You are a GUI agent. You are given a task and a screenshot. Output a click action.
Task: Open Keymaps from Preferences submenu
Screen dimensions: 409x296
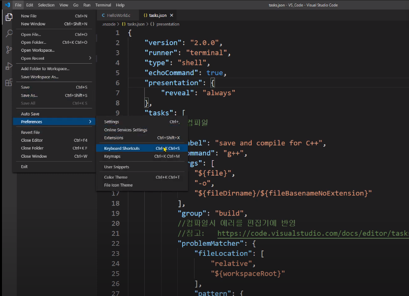coord(142,156)
